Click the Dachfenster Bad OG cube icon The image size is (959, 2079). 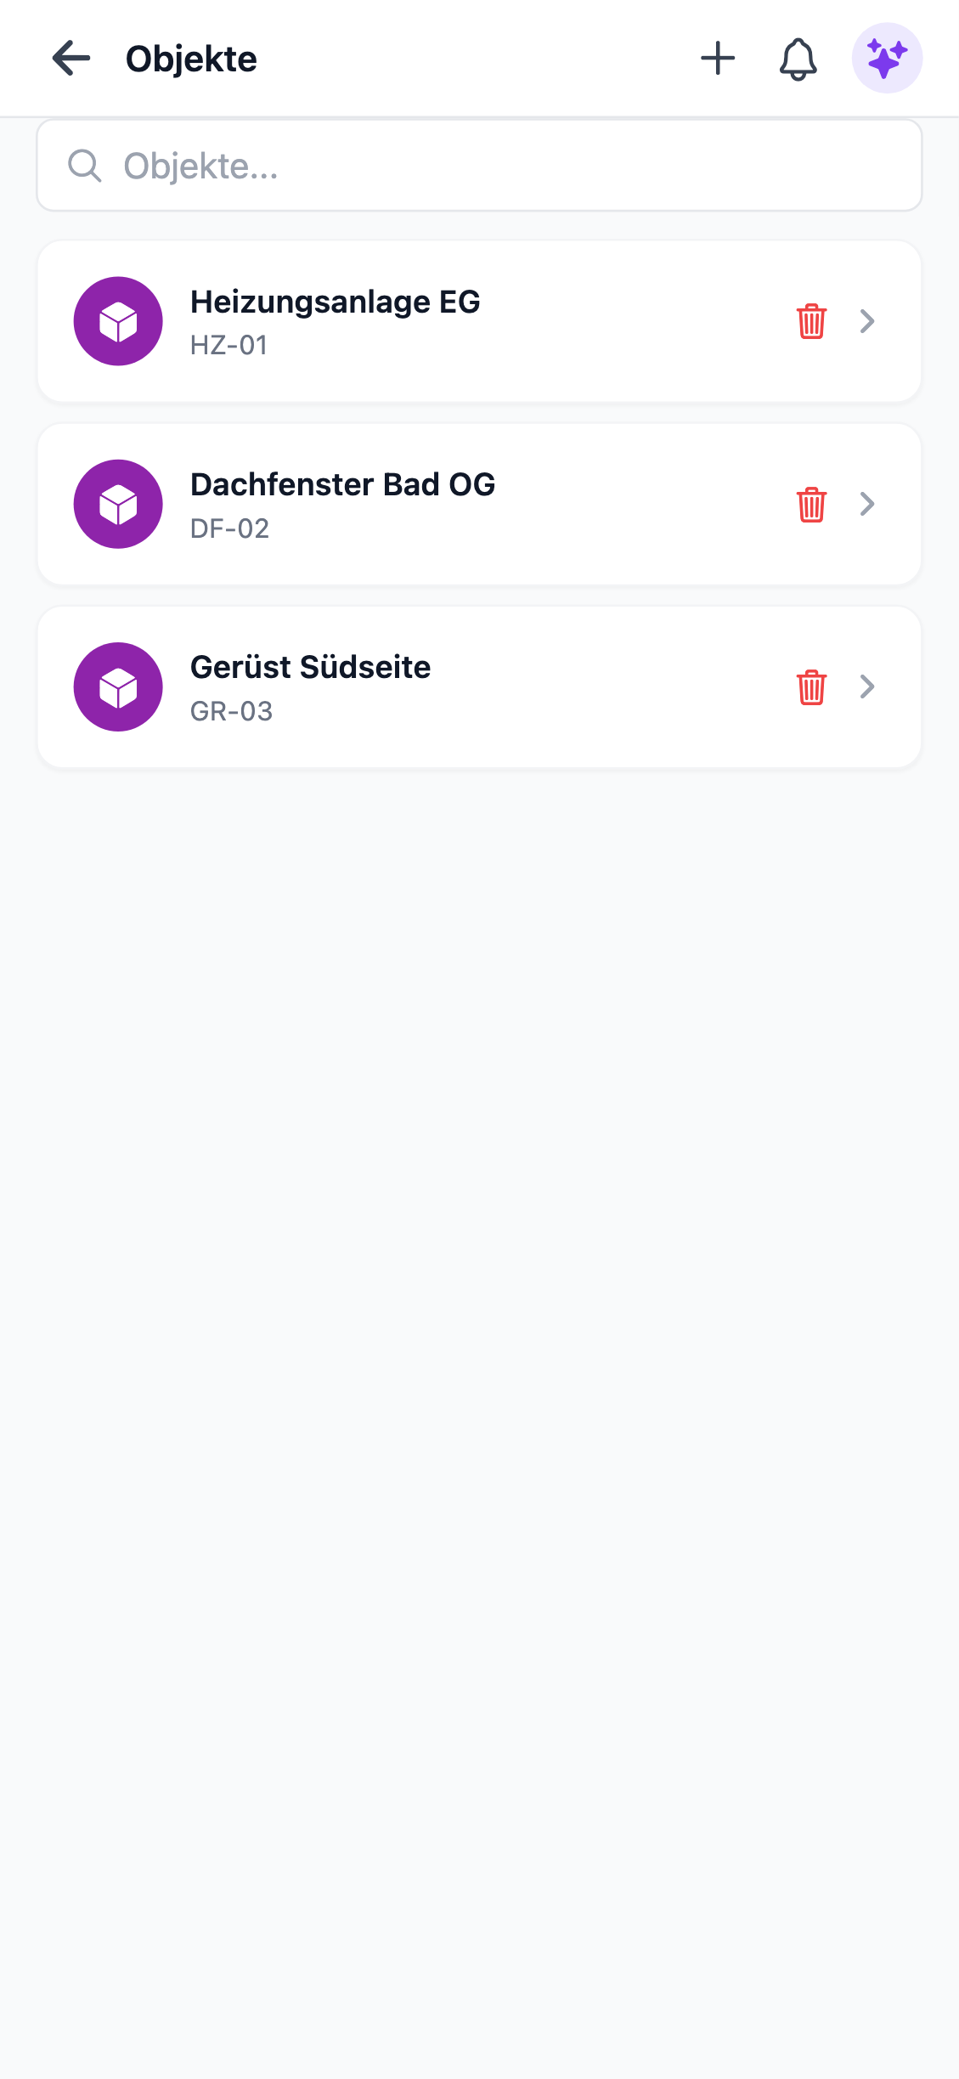coord(118,505)
